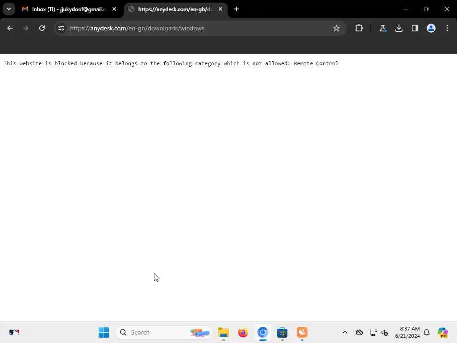Open a new browser tab
This screenshot has width=457, height=343.
coord(237,9)
